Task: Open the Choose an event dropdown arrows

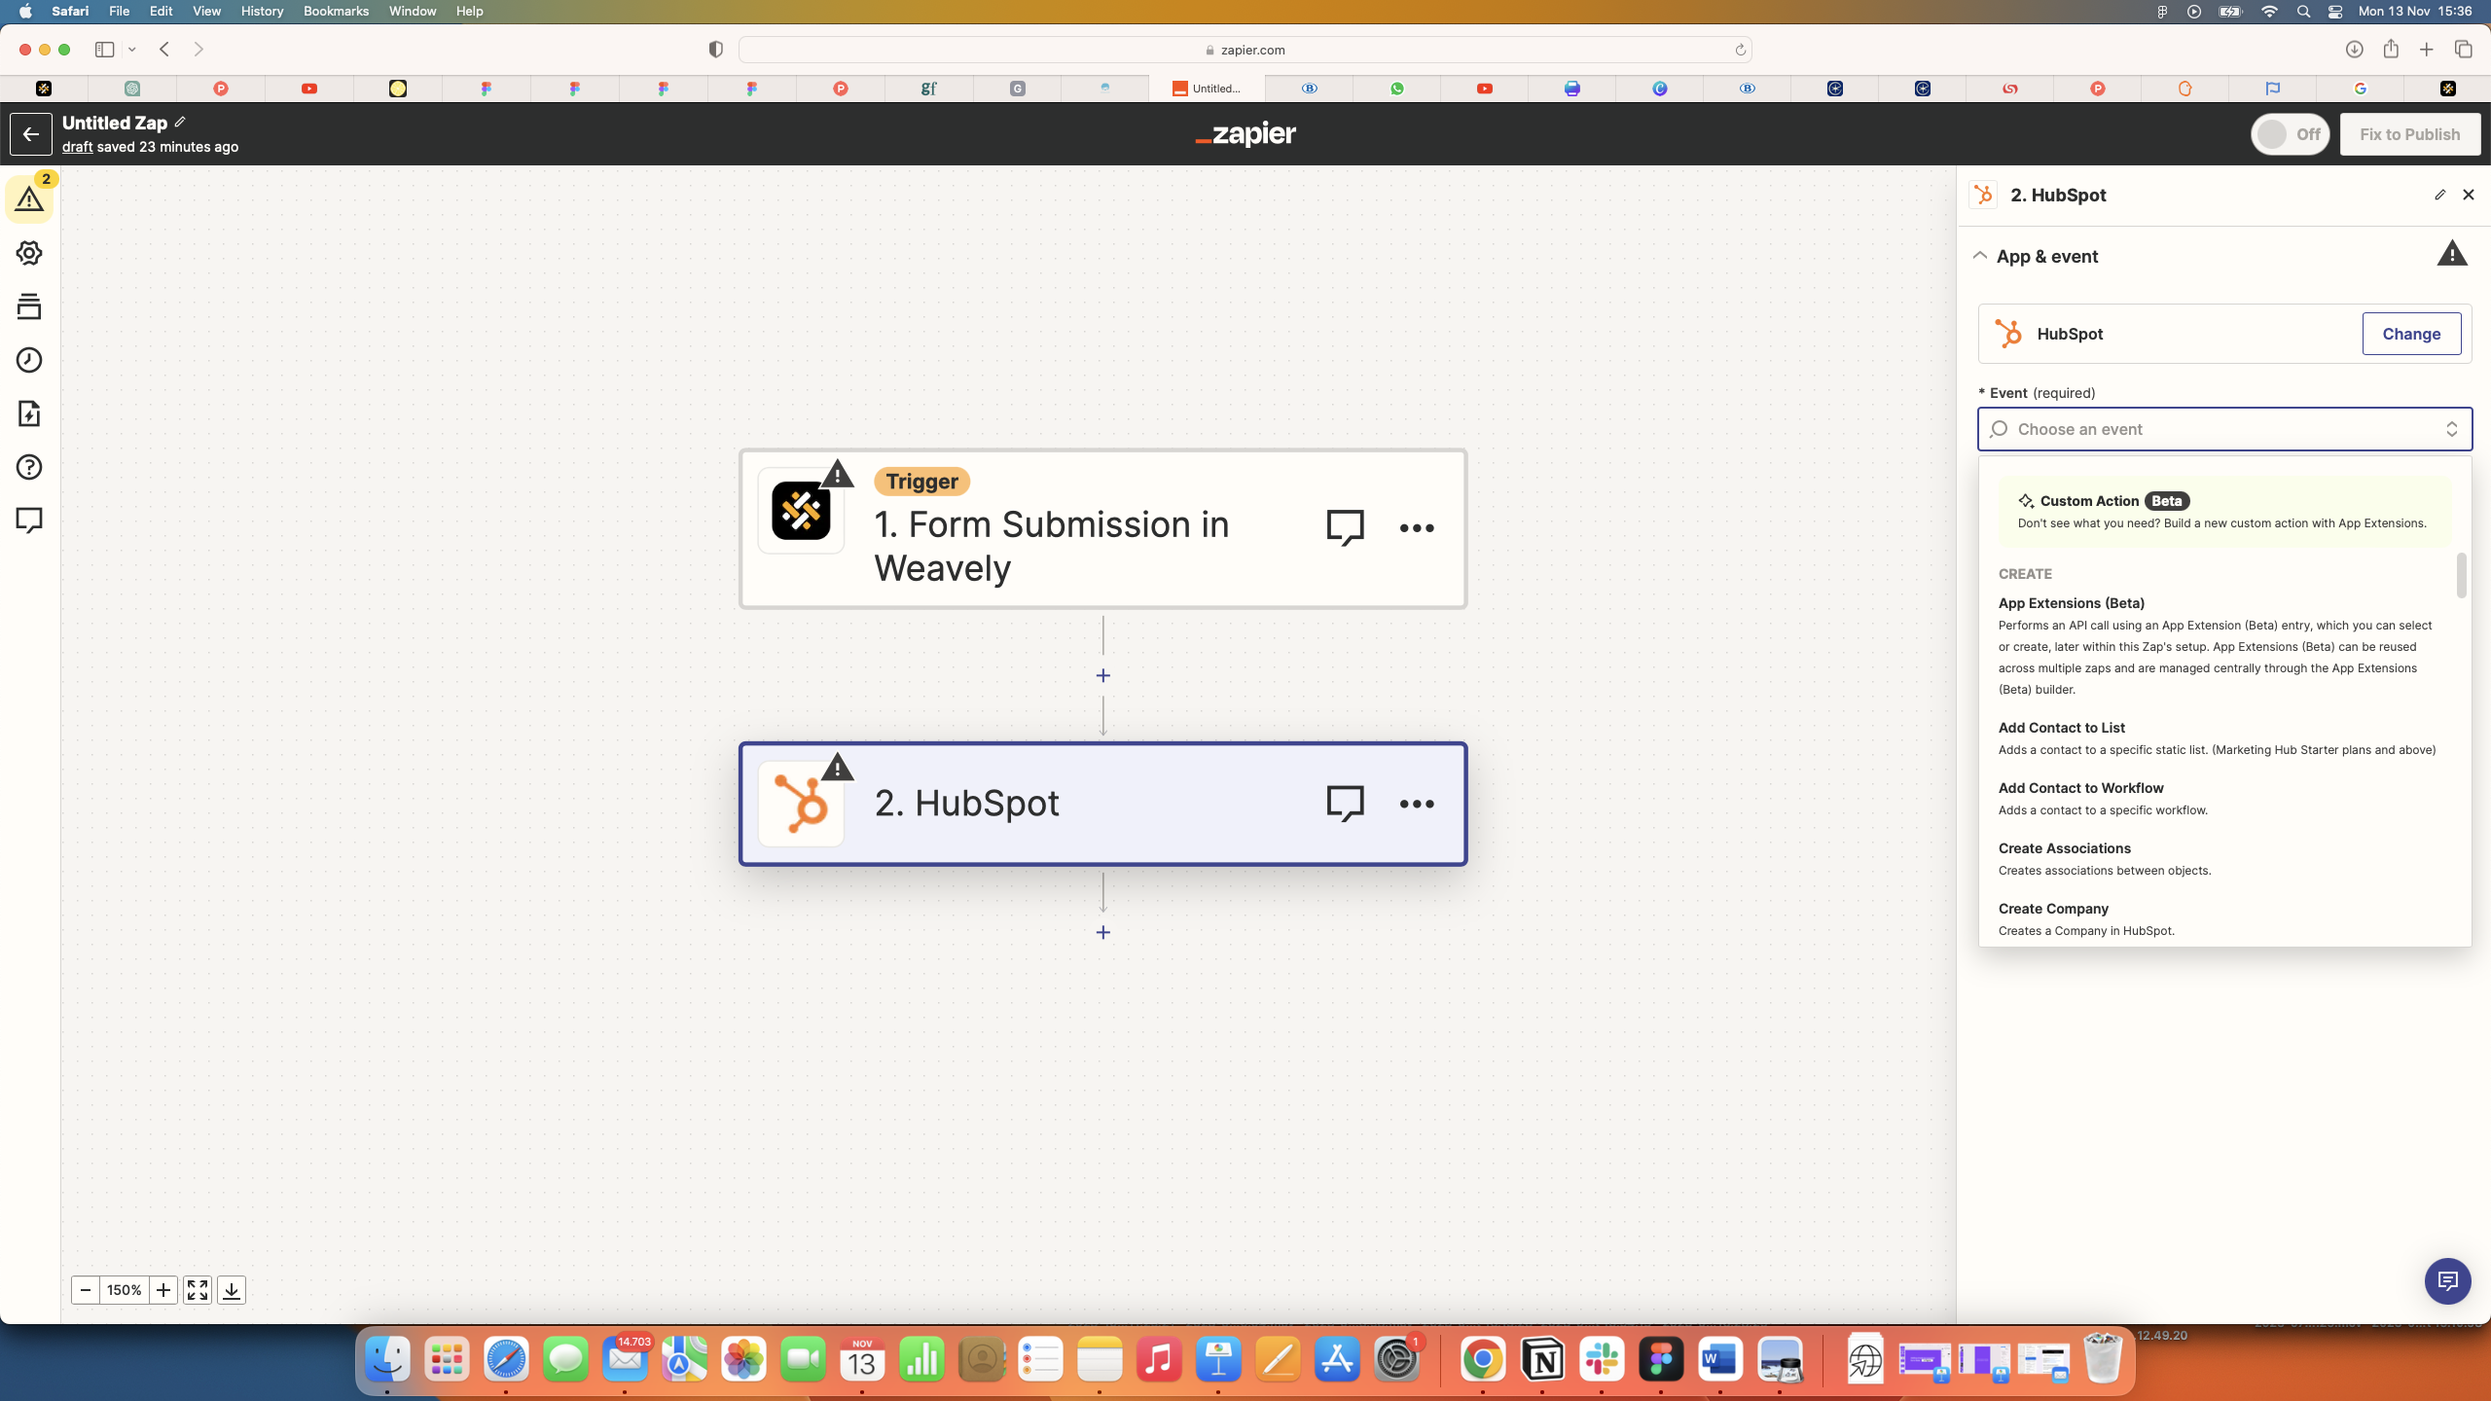Action: tap(2452, 429)
